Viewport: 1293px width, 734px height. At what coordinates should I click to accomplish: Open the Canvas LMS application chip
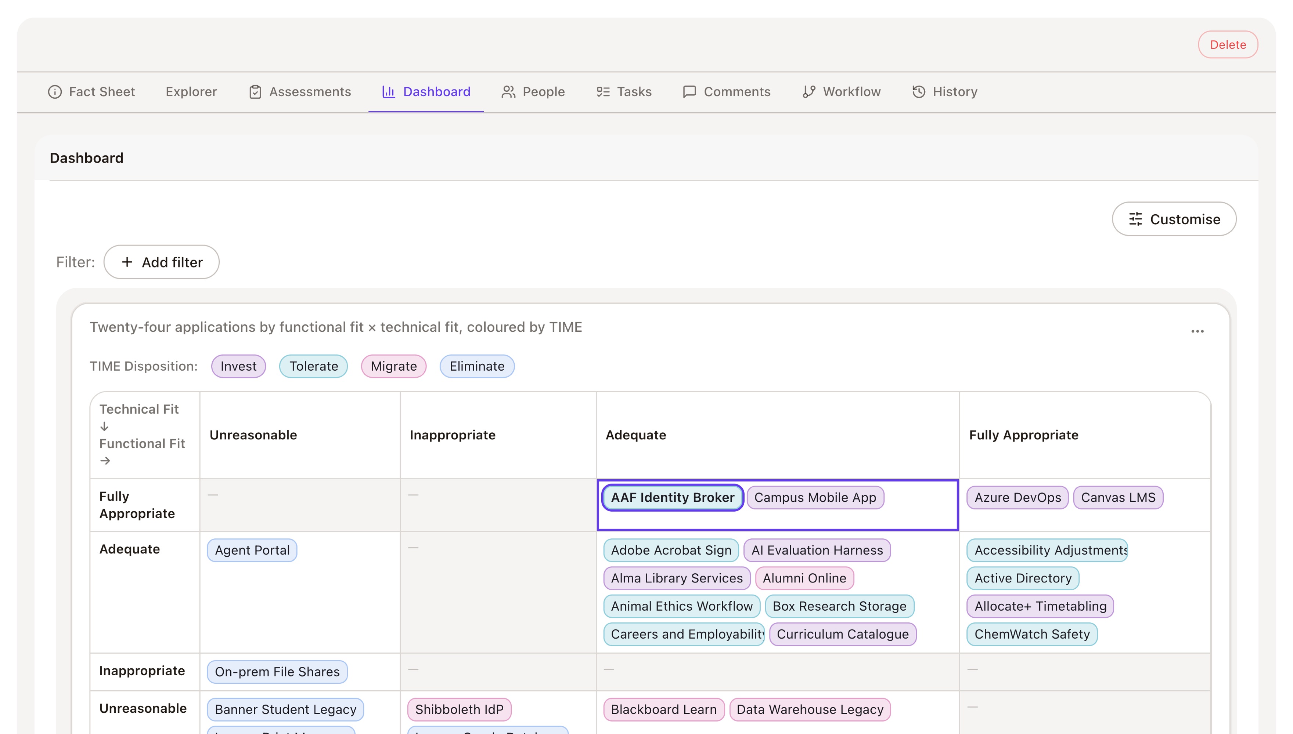tap(1118, 498)
